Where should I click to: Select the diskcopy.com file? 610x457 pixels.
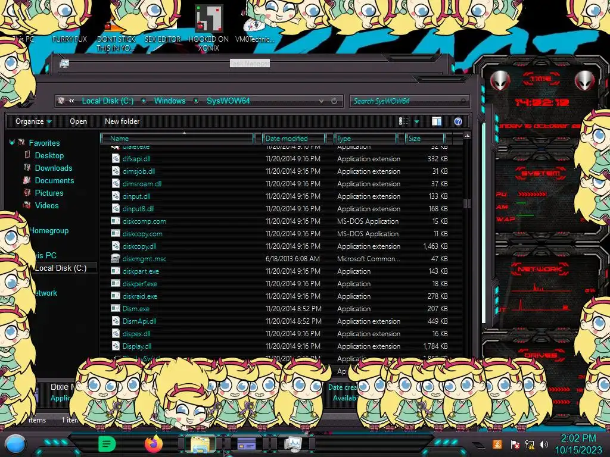[142, 233]
